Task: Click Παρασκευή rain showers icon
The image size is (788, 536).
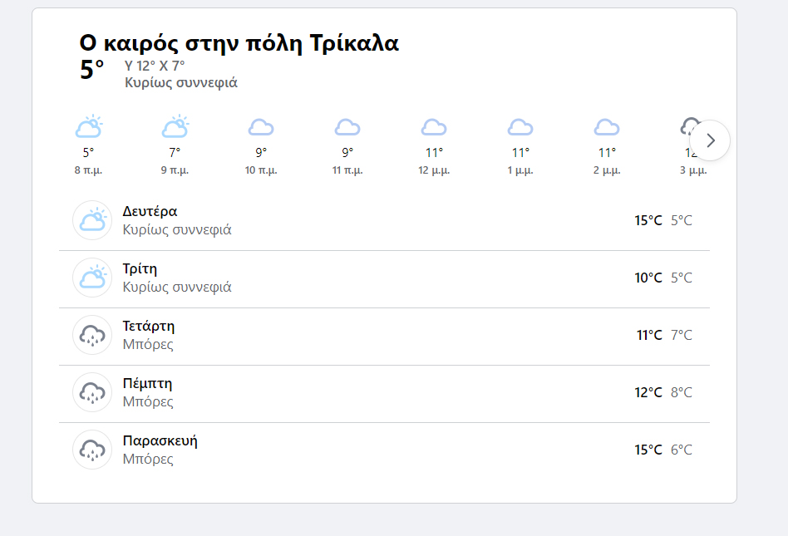Action: click(x=92, y=450)
